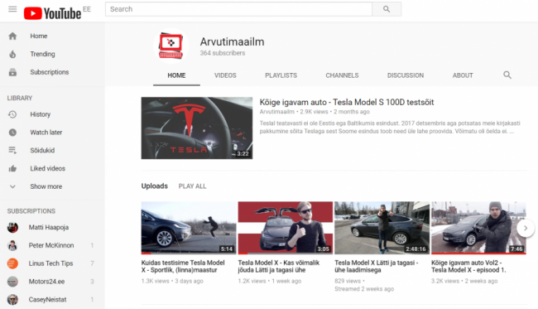538x309 pixels.
Task: Click the YouTube logo
Action: click(x=52, y=13)
